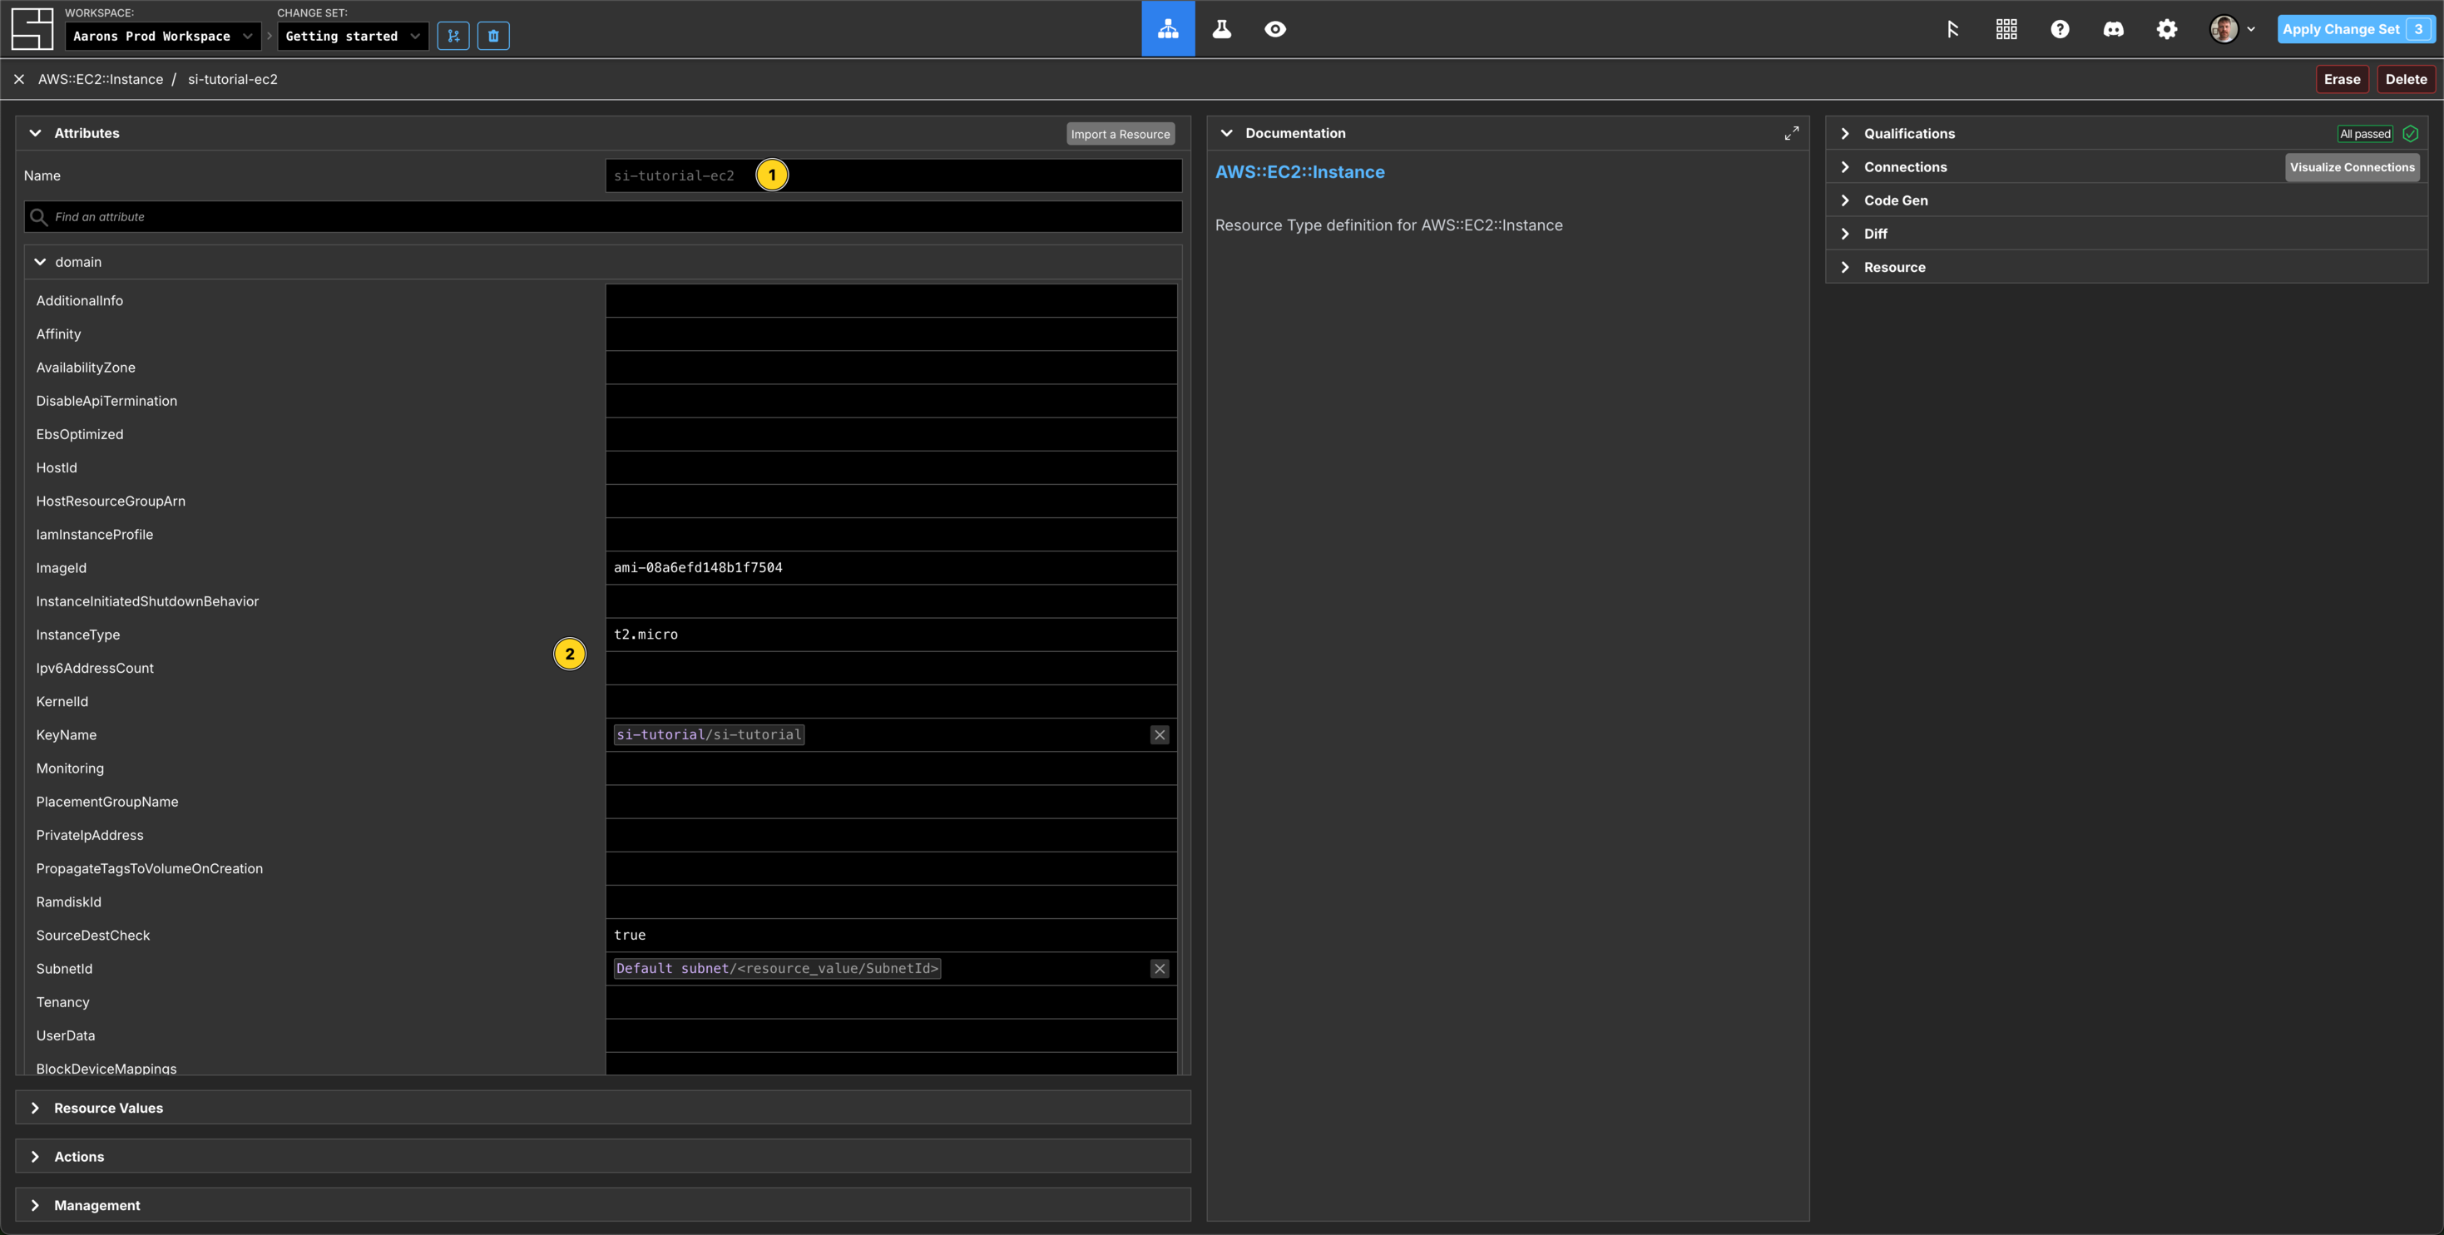Click the change set count badge 3
The height and width of the screenshot is (1235, 2444).
pyautogui.click(x=2418, y=29)
